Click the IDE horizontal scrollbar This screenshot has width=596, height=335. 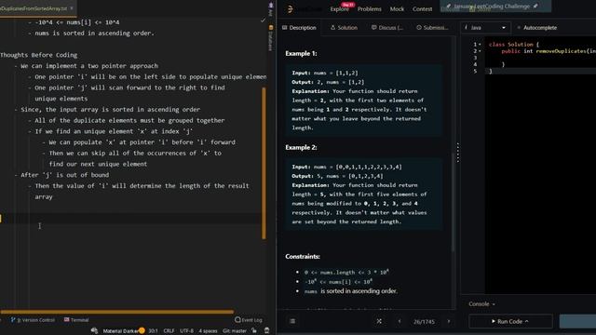[117, 312]
